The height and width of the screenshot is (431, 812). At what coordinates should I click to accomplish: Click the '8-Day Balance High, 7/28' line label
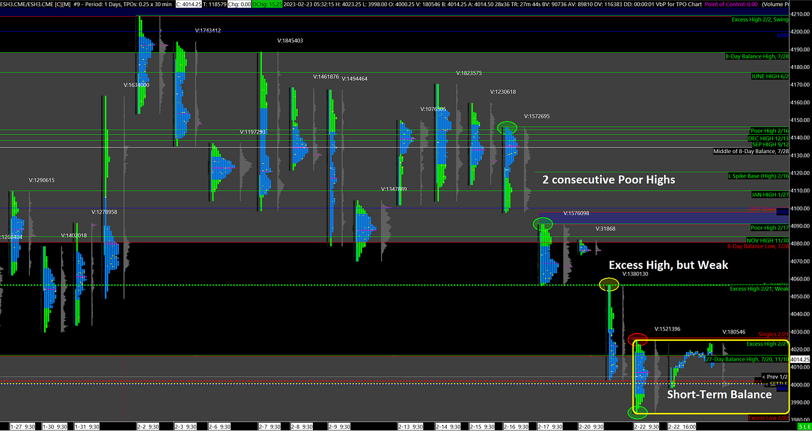[x=757, y=56]
